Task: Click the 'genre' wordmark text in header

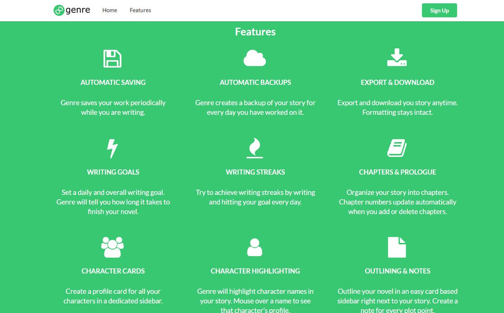Action: point(78,10)
